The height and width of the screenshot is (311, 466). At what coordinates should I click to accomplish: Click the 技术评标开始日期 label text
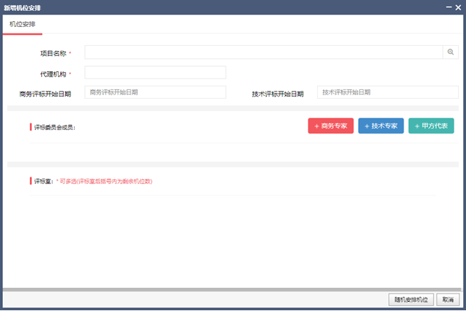(277, 94)
